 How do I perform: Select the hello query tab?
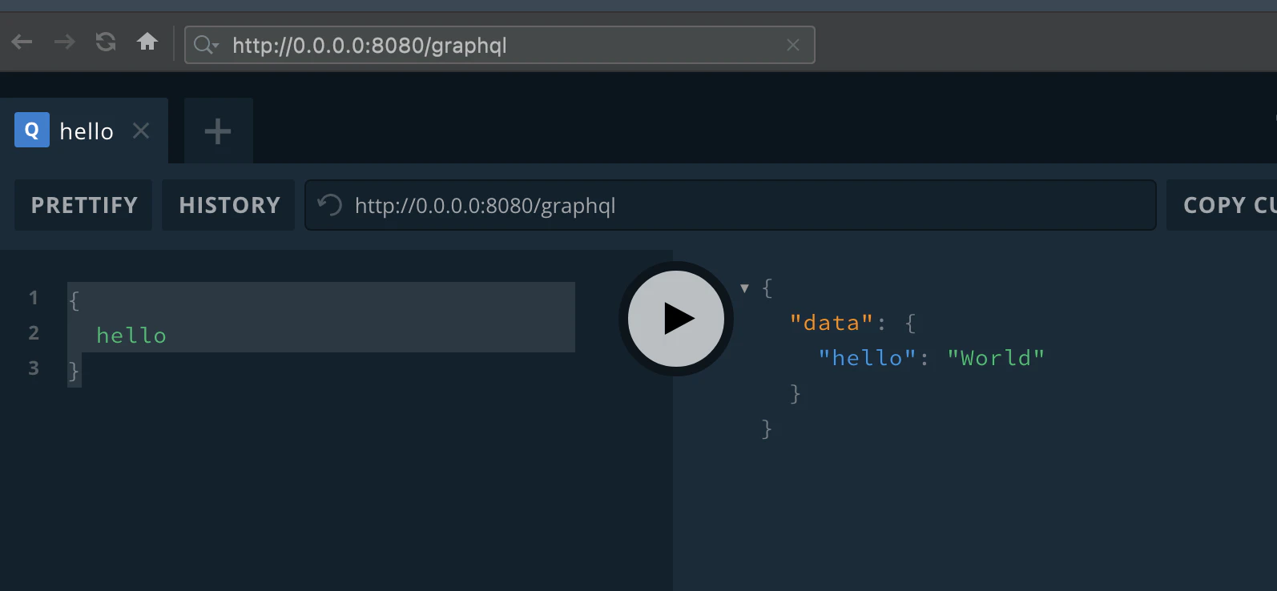pyautogui.click(x=86, y=131)
